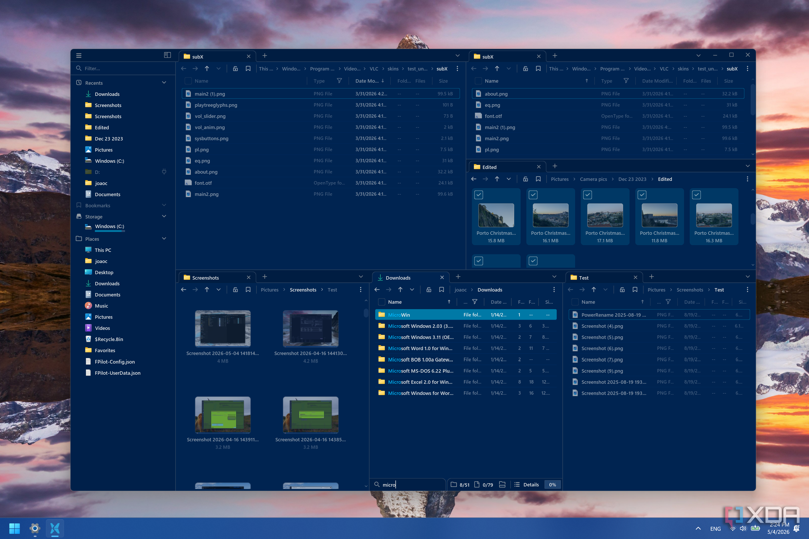Screen dimensions: 809x539
Task: Click the folder count 8/51 indicator
Action: click(x=460, y=485)
